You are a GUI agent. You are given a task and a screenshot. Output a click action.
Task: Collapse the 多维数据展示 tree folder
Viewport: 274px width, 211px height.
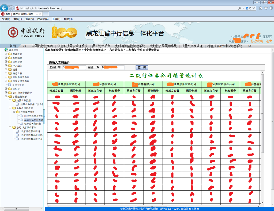(x=6, y=97)
